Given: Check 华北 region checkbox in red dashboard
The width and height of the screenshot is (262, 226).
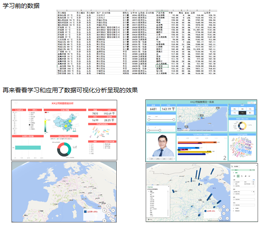Looking at the screenshot, I should (x=90, y=146).
